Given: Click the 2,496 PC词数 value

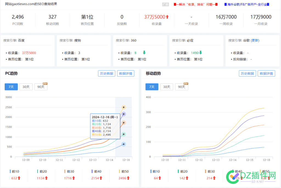Looking at the screenshot, I should [x=18, y=17].
